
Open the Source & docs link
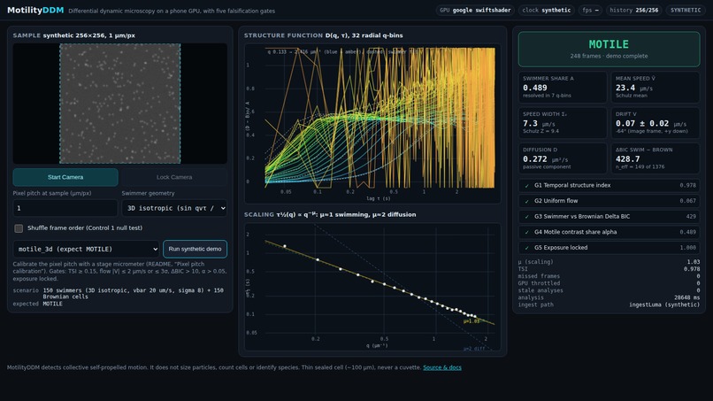coord(442,367)
